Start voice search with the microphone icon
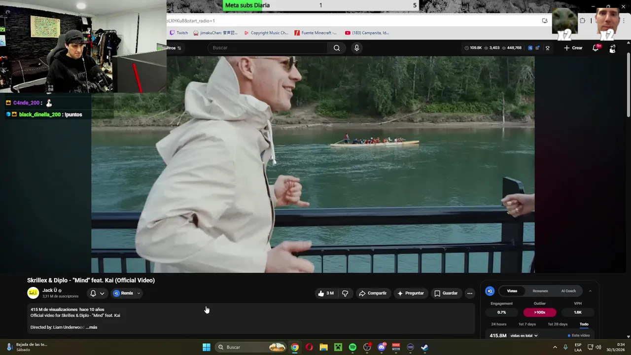 point(356,48)
